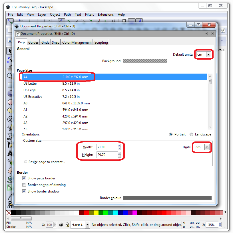This screenshot has width=233, height=233.
Task: Expand Resize page to content section
Action: click(26, 162)
